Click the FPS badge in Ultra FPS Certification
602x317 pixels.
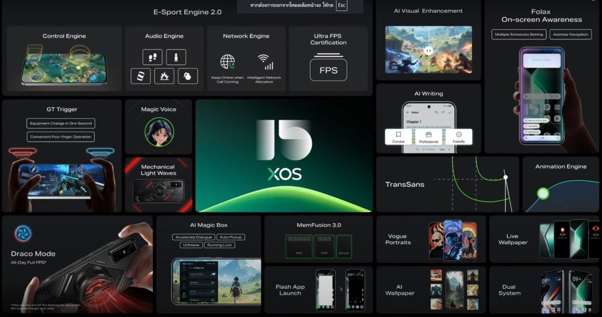click(328, 70)
